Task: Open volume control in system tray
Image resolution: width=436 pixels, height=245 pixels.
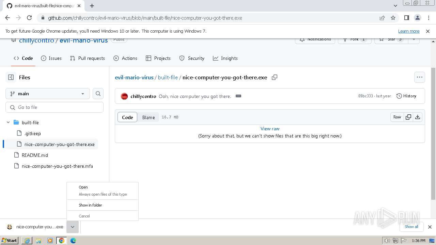Action: [x=387, y=241]
